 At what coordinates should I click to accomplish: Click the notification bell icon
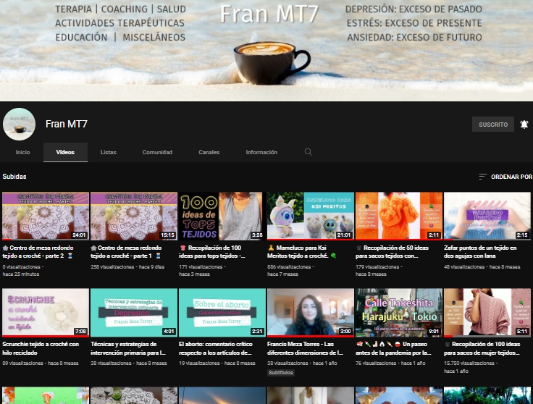(524, 125)
